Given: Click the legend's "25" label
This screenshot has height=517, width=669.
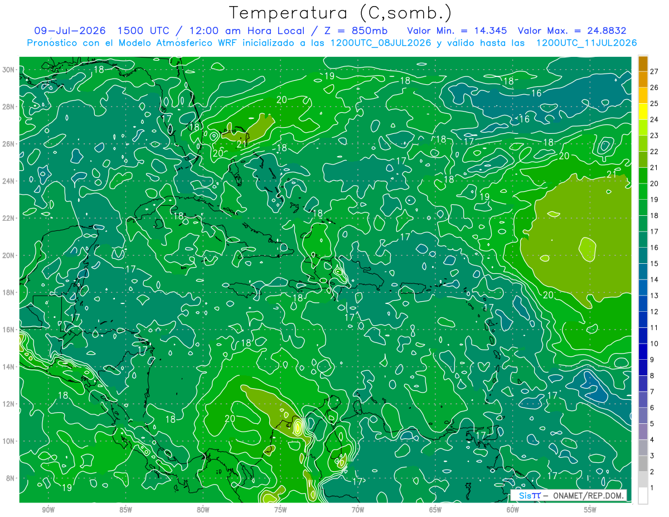Looking at the screenshot, I should (654, 104).
